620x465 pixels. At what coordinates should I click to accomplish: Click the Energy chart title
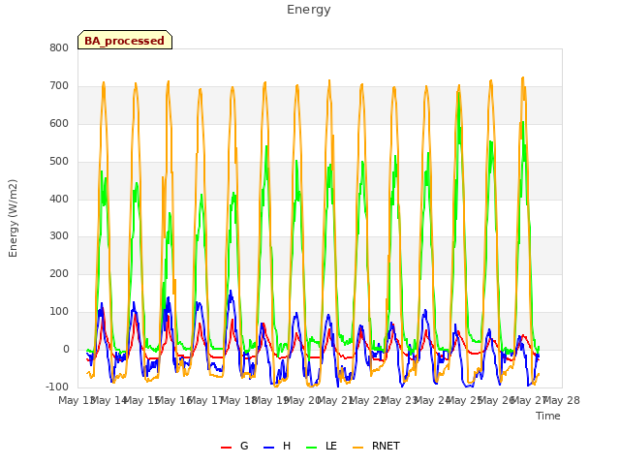click(309, 10)
